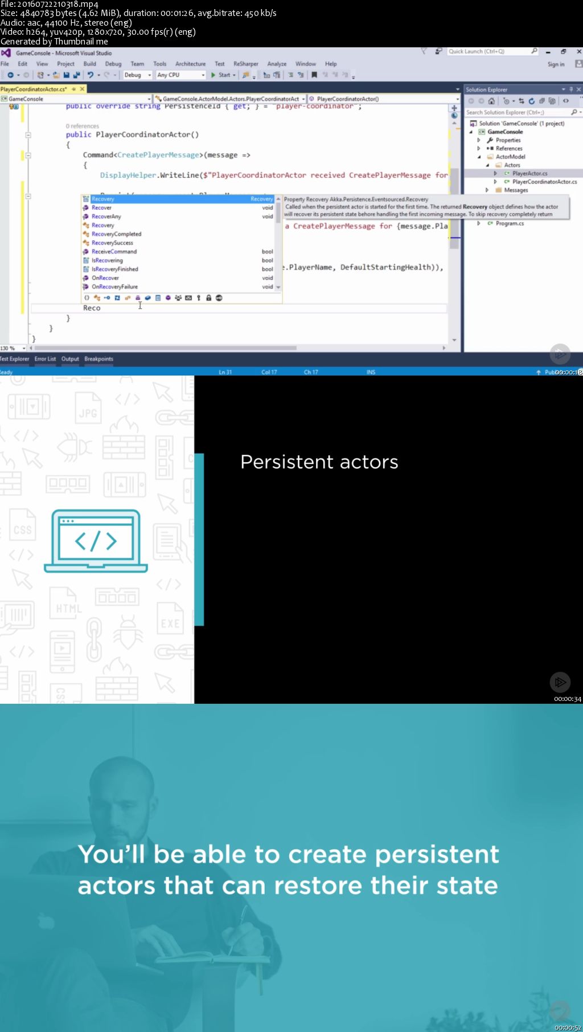Click Solution Explorer's back arrow icon
583x1032 pixels.
471,101
